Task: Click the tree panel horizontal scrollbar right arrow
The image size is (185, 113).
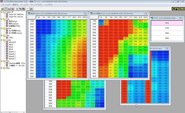Action: [x=24, y=112]
